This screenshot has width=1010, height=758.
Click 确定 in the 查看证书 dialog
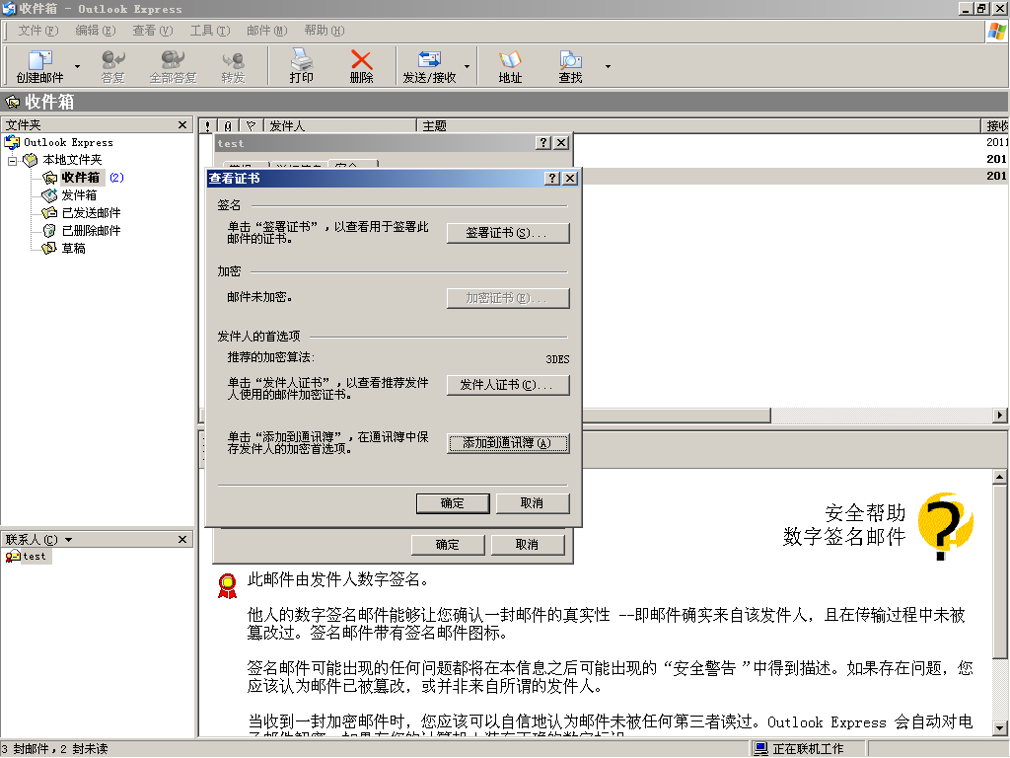pyautogui.click(x=452, y=503)
